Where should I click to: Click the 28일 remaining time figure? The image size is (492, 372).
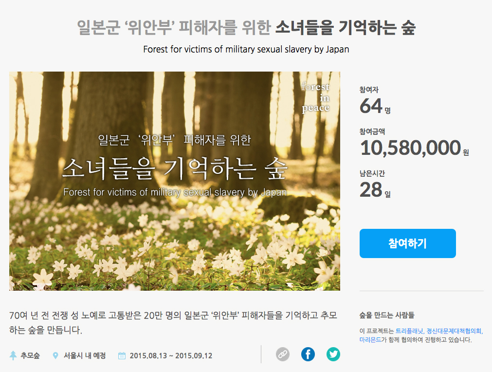point(375,189)
